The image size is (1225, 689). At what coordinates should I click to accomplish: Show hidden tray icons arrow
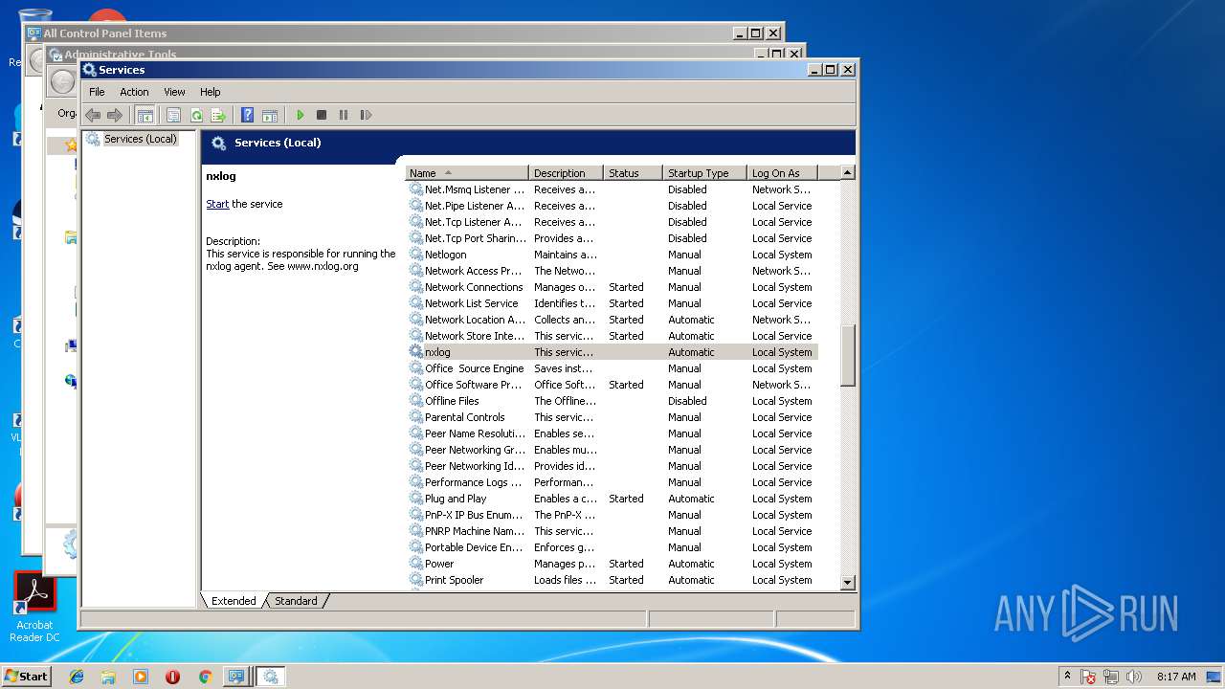(1068, 677)
